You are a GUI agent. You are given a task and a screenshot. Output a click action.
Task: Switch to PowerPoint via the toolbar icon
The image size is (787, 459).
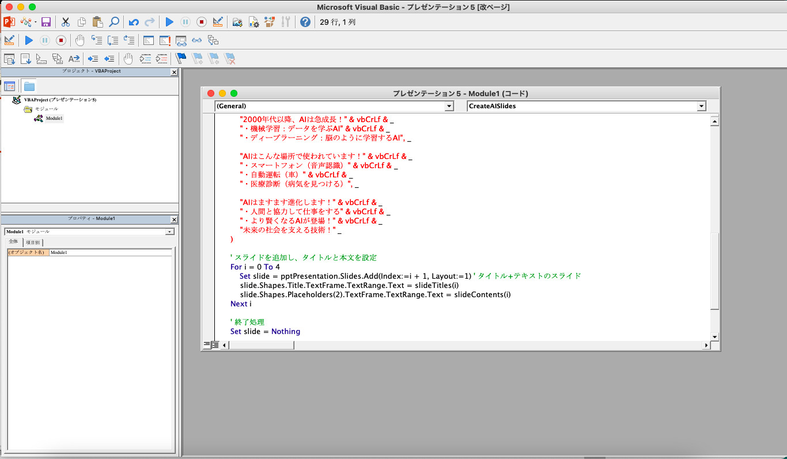coord(9,22)
